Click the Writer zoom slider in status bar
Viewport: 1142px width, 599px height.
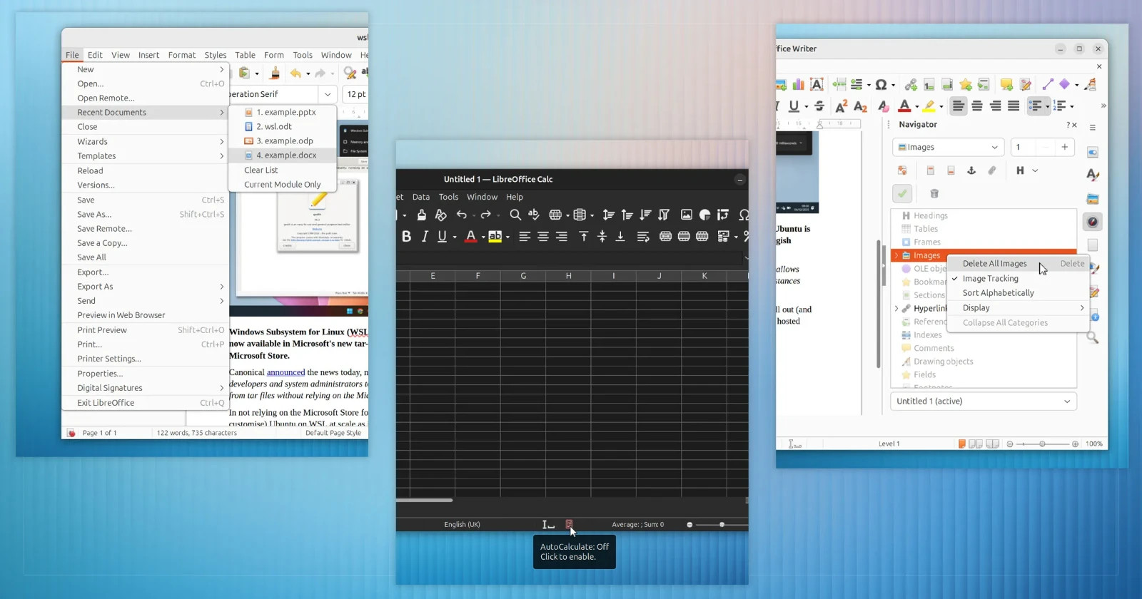point(1042,444)
